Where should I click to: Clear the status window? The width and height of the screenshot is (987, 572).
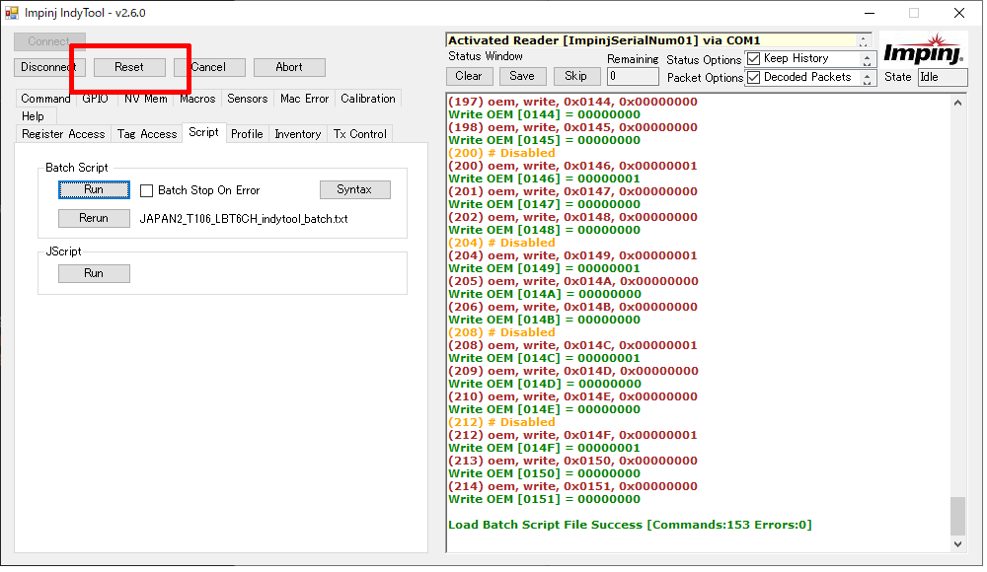(x=468, y=76)
